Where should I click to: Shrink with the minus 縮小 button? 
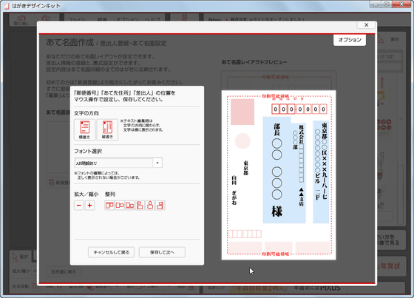coord(78,206)
